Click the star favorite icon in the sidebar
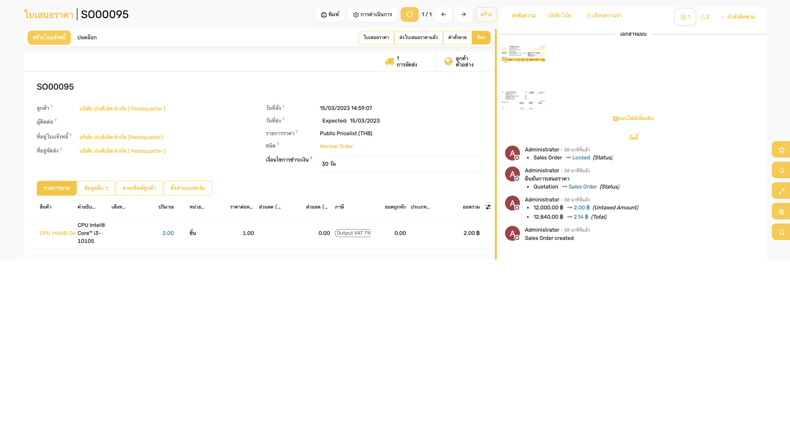The width and height of the screenshot is (790, 444). (781, 149)
